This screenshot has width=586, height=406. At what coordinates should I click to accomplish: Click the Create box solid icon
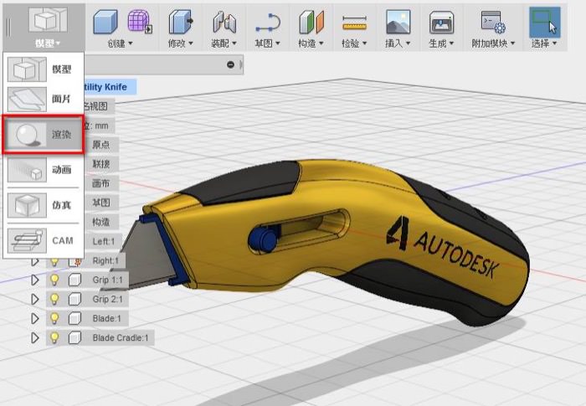tap(105, 22)
